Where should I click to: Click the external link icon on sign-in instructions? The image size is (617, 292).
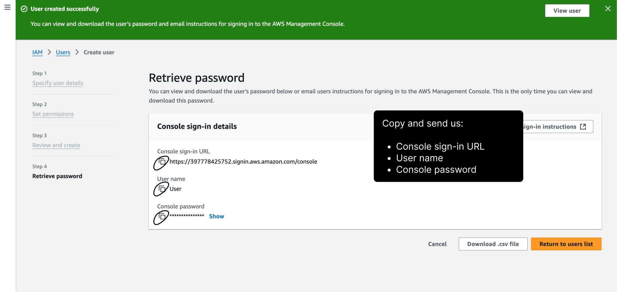click(x=583, y=127)
